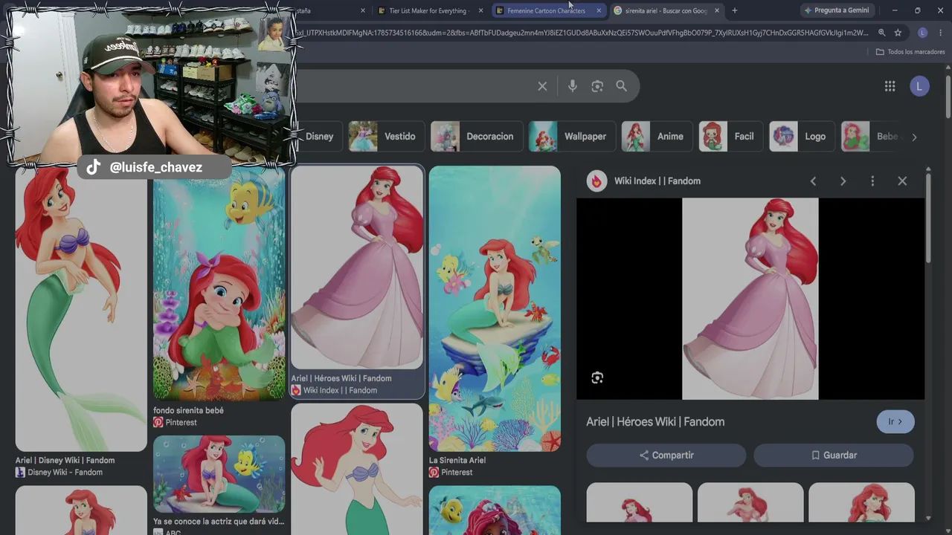Open the Todos los marcadores folder
Viewport: 952px width, 535px height.
pos(910,52)
